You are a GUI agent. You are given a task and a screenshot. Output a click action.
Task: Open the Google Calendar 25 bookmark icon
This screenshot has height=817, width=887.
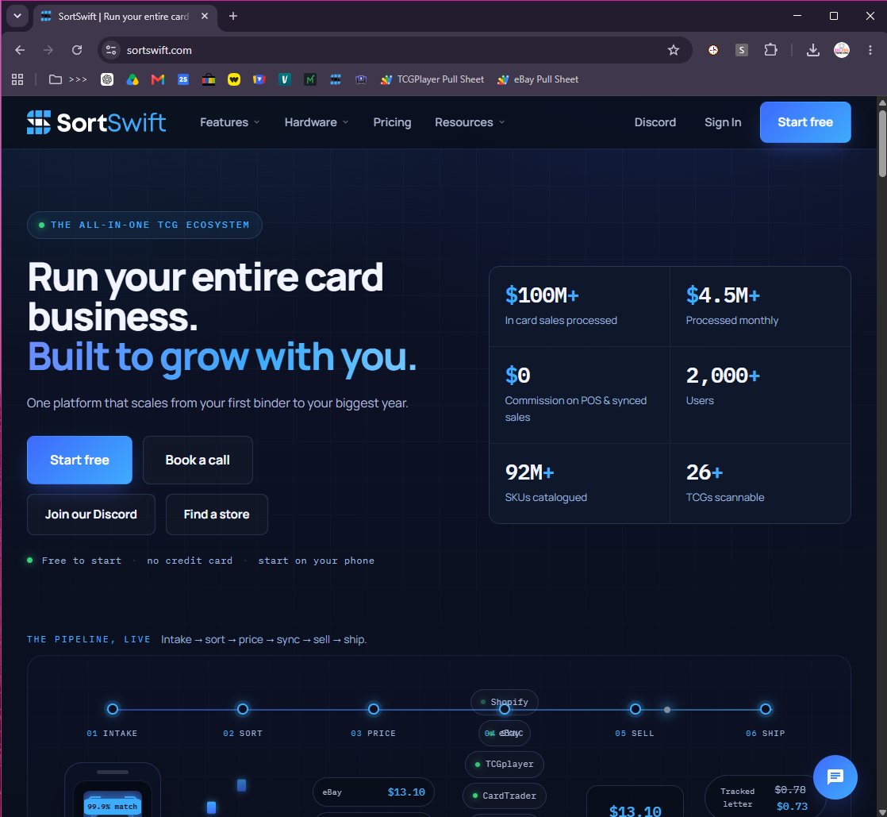[x=183, y=79]
